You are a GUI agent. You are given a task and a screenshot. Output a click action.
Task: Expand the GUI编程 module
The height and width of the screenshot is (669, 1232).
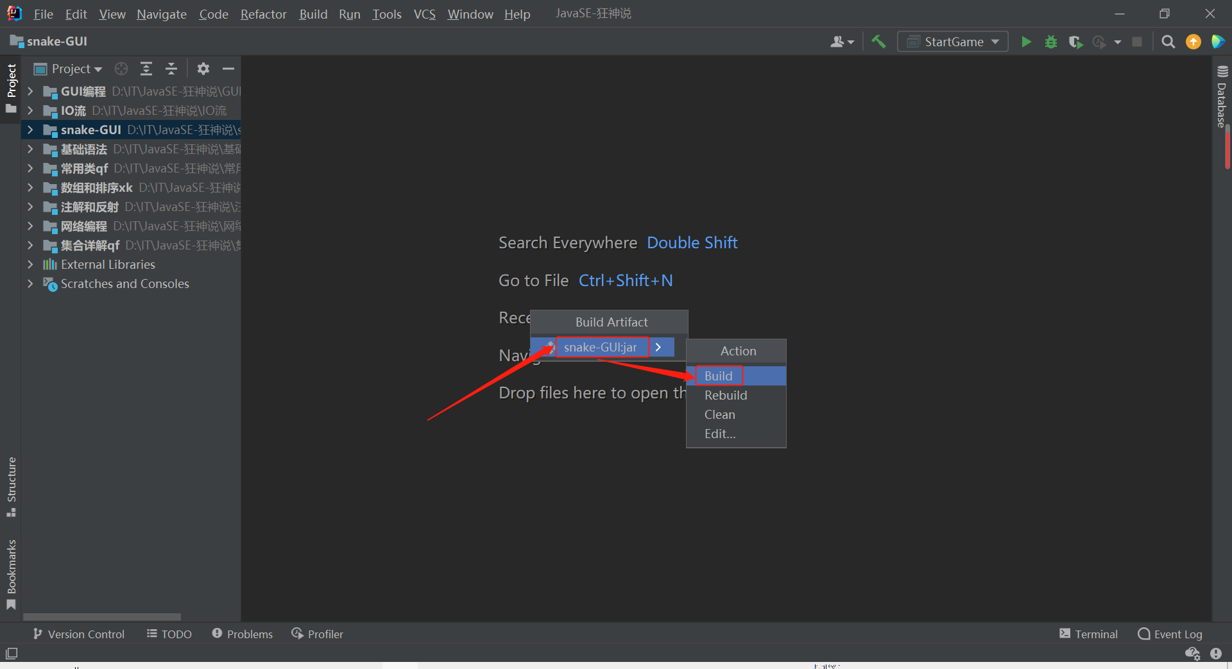(x=30, y=91)
